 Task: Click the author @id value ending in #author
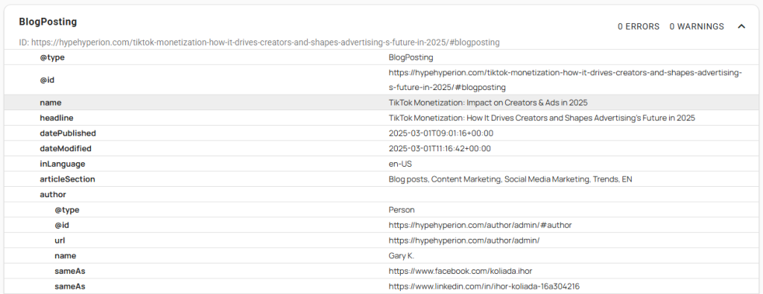480,225
